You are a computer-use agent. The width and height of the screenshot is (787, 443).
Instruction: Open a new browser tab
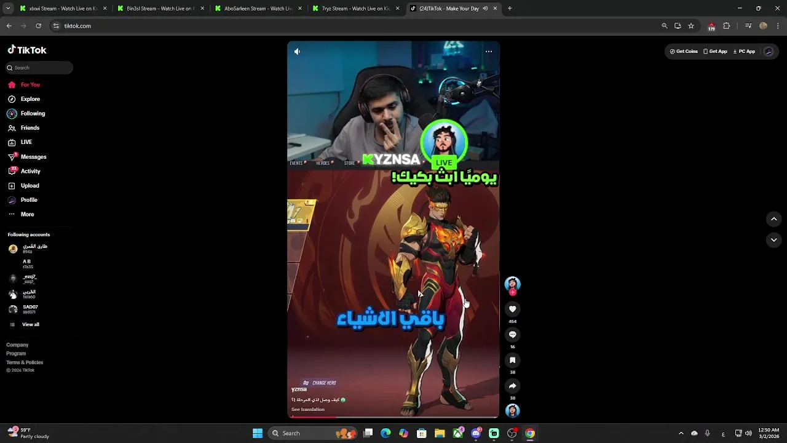(510, 9)
